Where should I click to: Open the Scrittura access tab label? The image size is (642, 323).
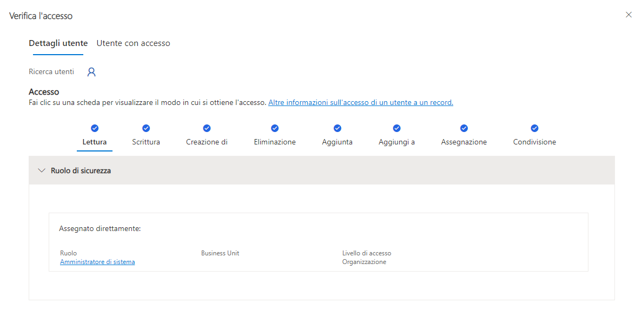(x=146, y=142)
